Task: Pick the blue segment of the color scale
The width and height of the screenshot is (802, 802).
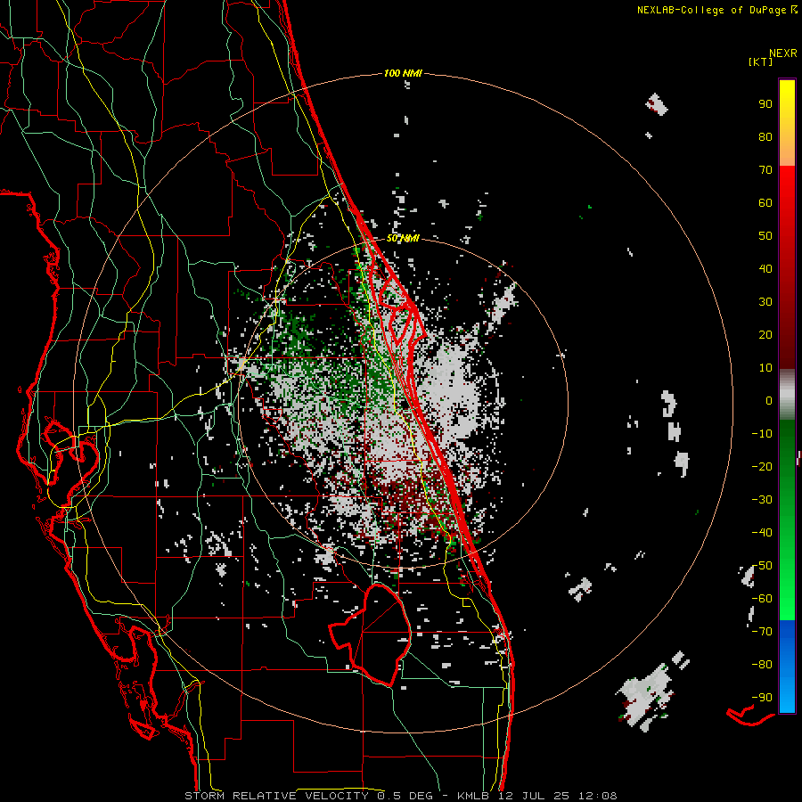Action: [x=787, y=667]
